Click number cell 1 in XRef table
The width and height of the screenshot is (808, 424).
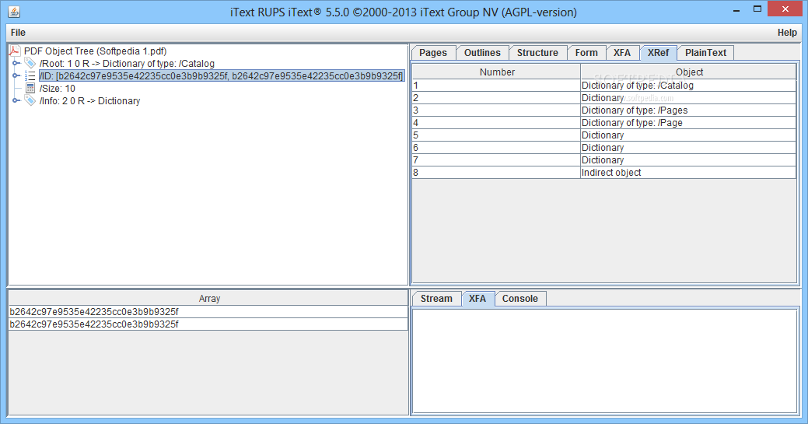pos(496,86)
